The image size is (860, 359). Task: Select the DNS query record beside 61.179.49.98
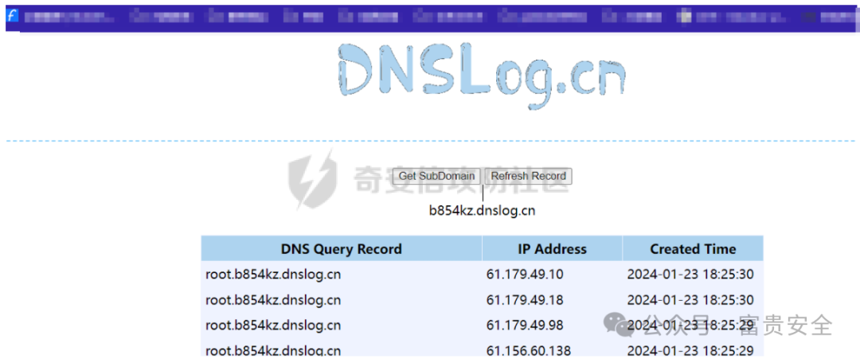273,326
